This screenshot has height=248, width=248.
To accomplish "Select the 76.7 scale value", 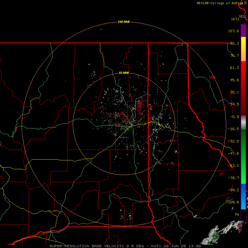I will (x=234, y=55).
